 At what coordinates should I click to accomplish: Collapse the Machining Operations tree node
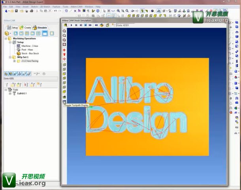[6, 39]
